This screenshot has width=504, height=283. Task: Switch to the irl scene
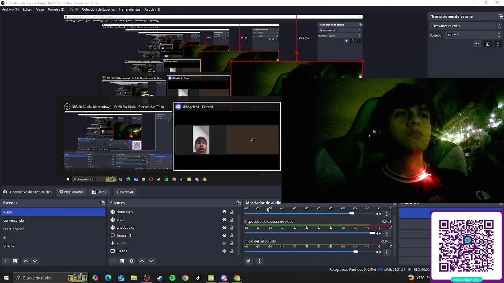[x=53, y=237]
